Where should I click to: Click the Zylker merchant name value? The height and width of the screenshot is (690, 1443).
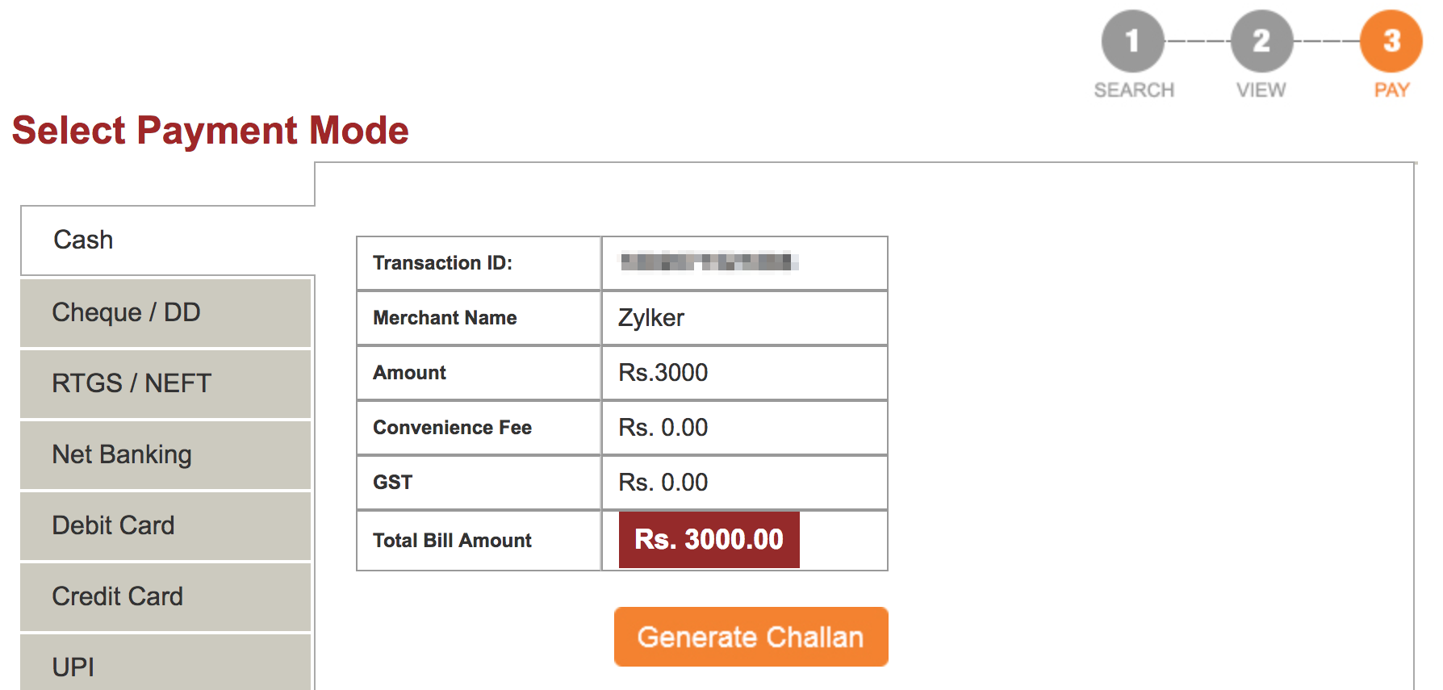coord(651,318)
